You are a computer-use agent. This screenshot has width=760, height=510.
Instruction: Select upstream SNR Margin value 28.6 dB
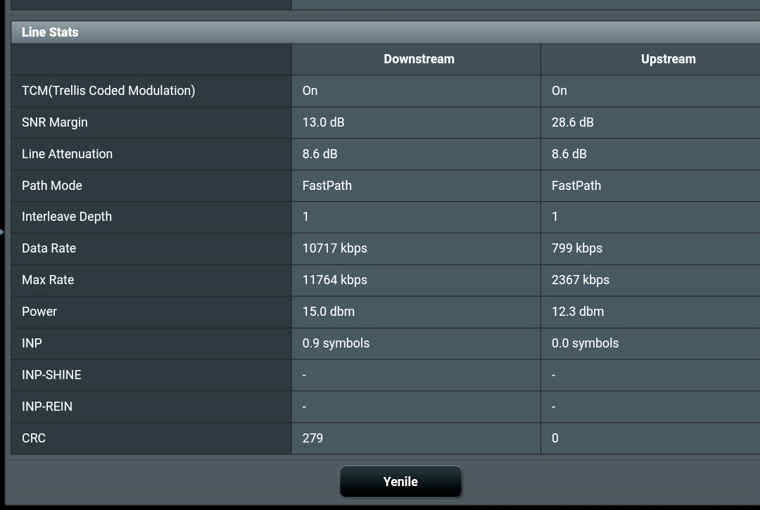pyautogui.click(x=573, y=122)
